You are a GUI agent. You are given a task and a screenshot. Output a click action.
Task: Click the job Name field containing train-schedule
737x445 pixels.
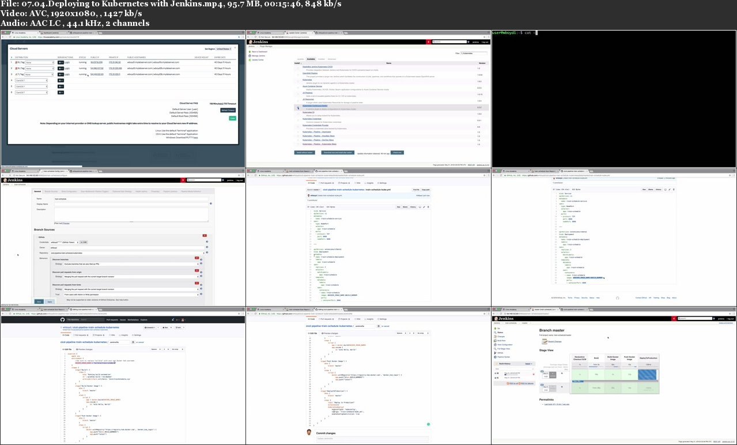click(x=131, y=199)
